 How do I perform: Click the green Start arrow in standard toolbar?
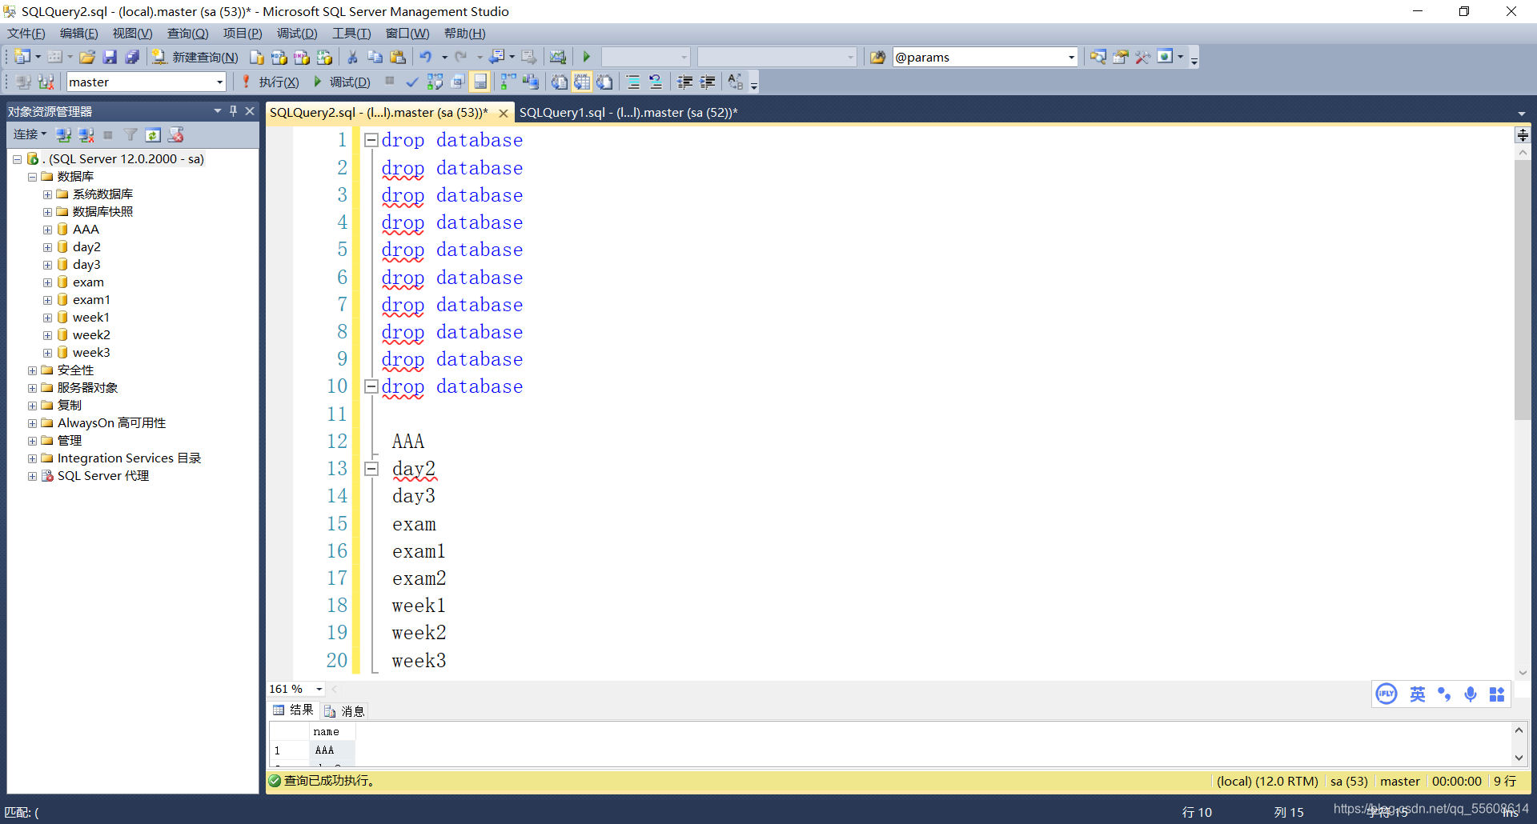(x=586, y=57)
